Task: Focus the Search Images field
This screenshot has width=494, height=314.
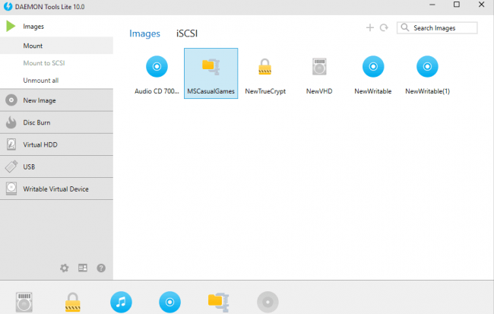Action: click(437, 27)
